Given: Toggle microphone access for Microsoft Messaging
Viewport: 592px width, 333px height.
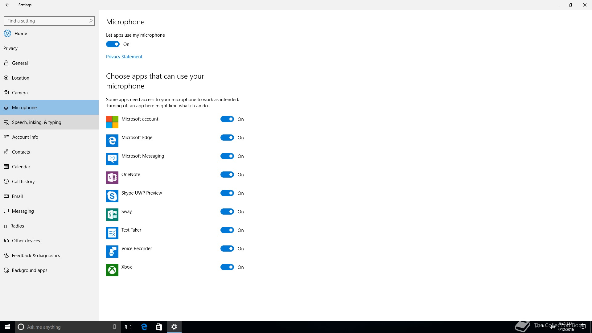Looking at the screenshot, I should 227,156.
